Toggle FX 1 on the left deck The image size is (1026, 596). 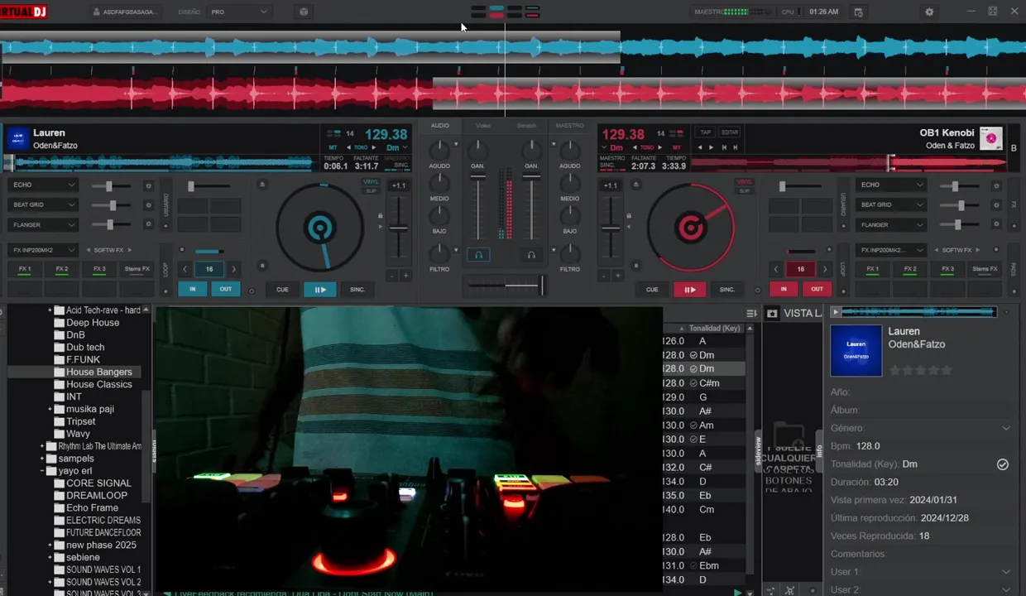tap(25, 269)
